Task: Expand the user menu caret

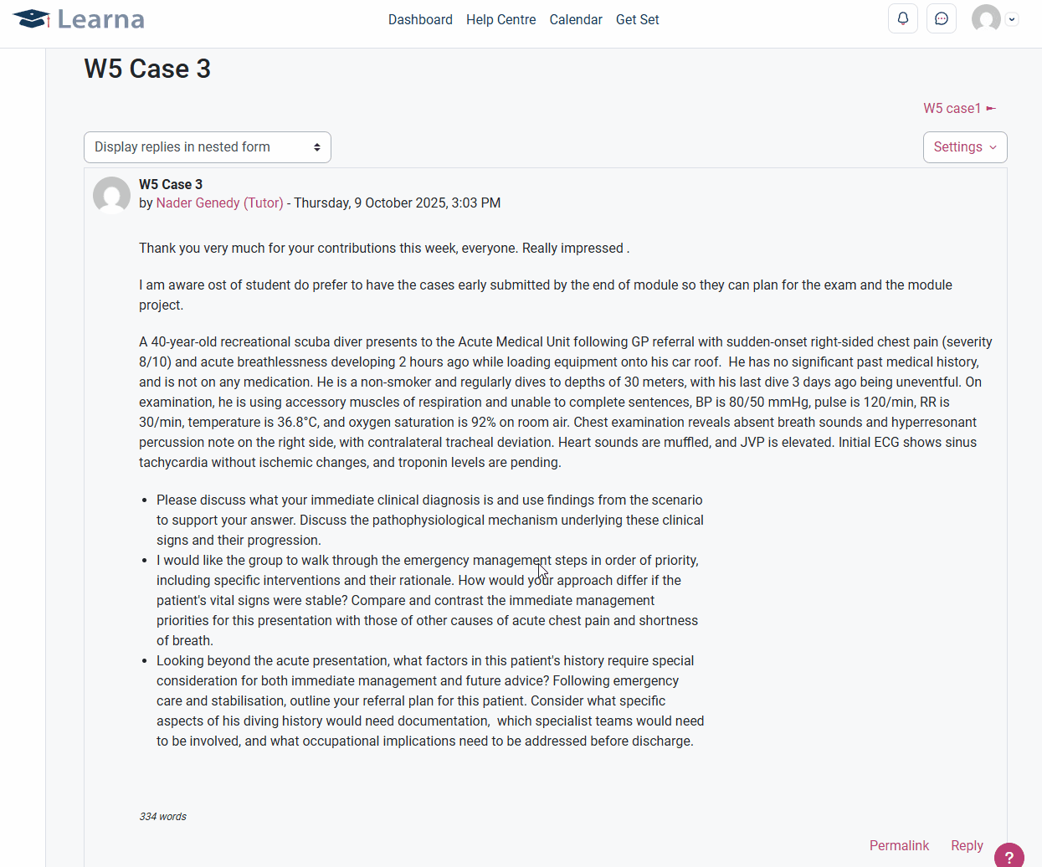Action: (x=1012, y=19)
